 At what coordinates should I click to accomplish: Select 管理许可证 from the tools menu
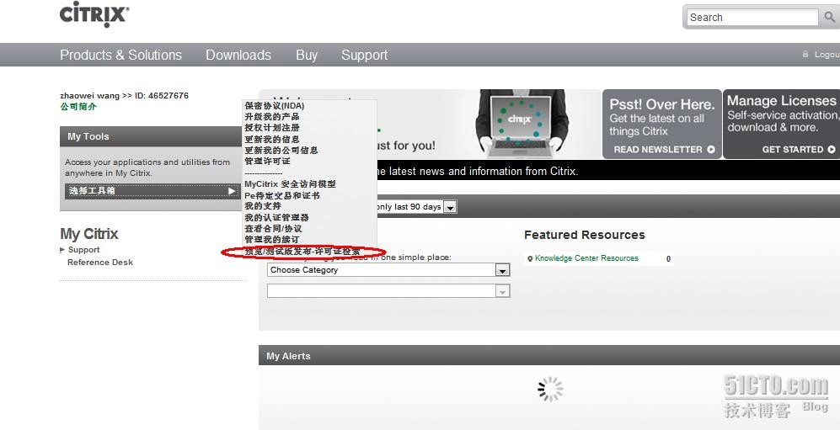[x=267, y=161]
